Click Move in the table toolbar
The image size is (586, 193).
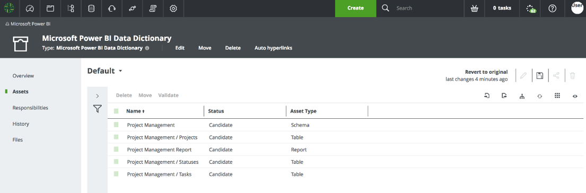145,95
